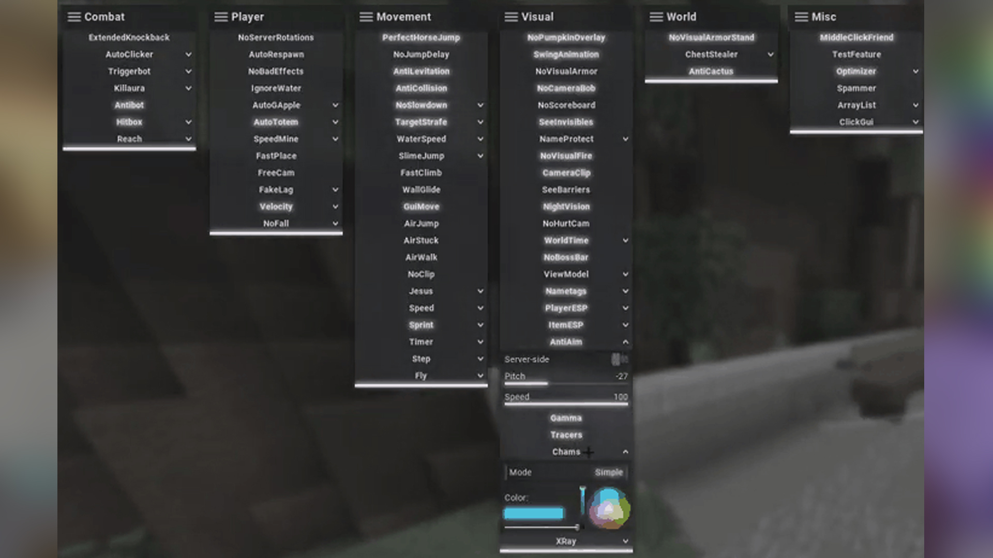Viewport: 993px width, 558px height.
Task: Click the Visual panel menu icon
Action: point(511,17)
